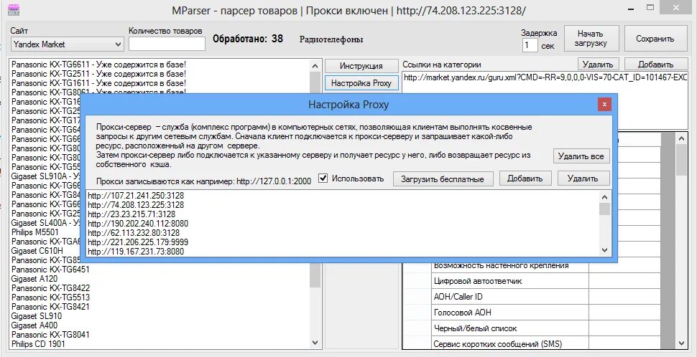697x357 pixels.
Task: Click the Настройка Proxy button in main window
Action: tap(361, 83)
